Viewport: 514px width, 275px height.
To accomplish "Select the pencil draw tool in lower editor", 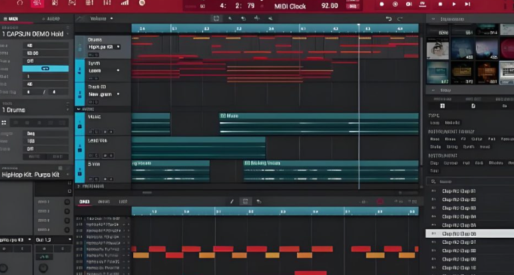I will coord(232,201).
